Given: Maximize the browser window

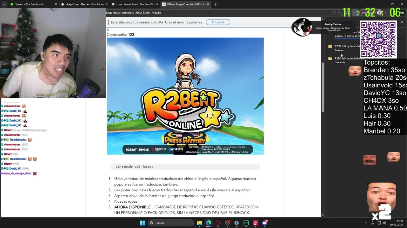Looking at the screenshot, I should pos(392,4).
